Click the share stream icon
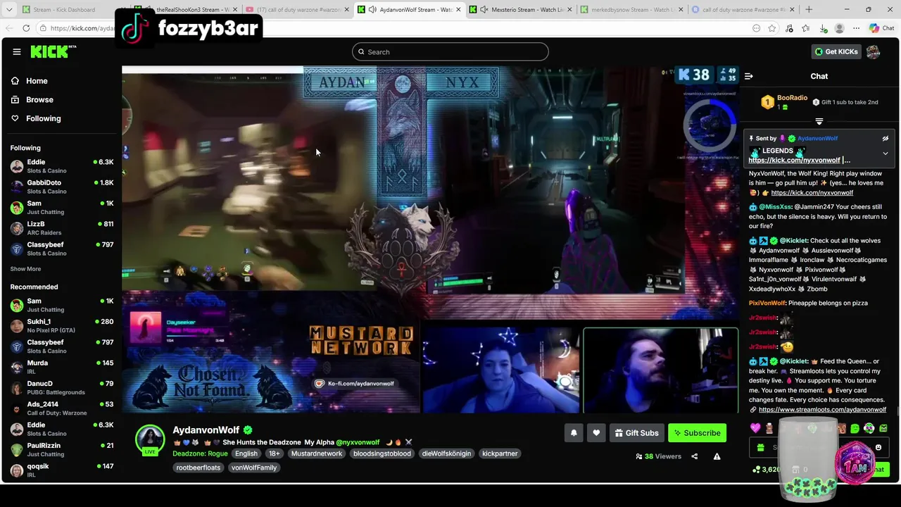901x507 pixels. coord(695,456)
